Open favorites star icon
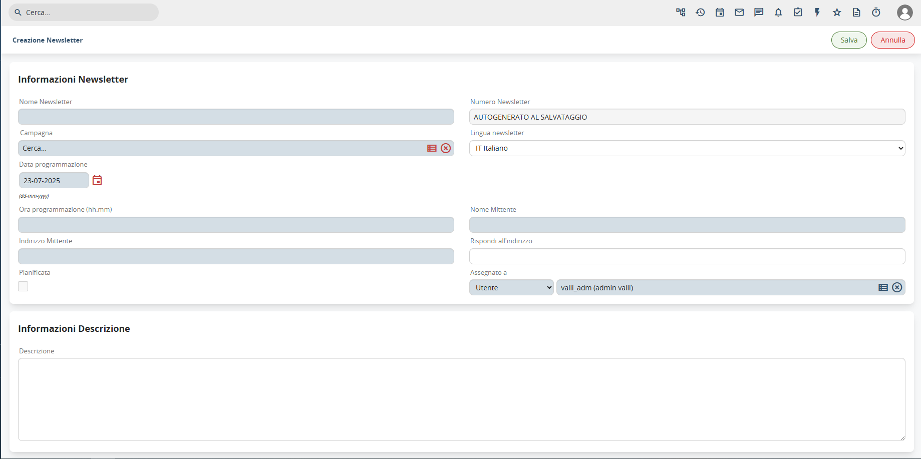 837,13
